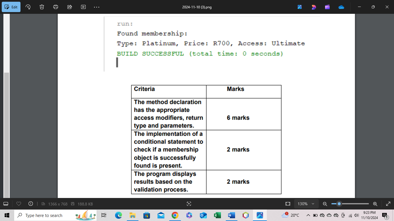Open the Windows Start menu
This screenshot has width=394, height=221.
[x=7, y=215]
